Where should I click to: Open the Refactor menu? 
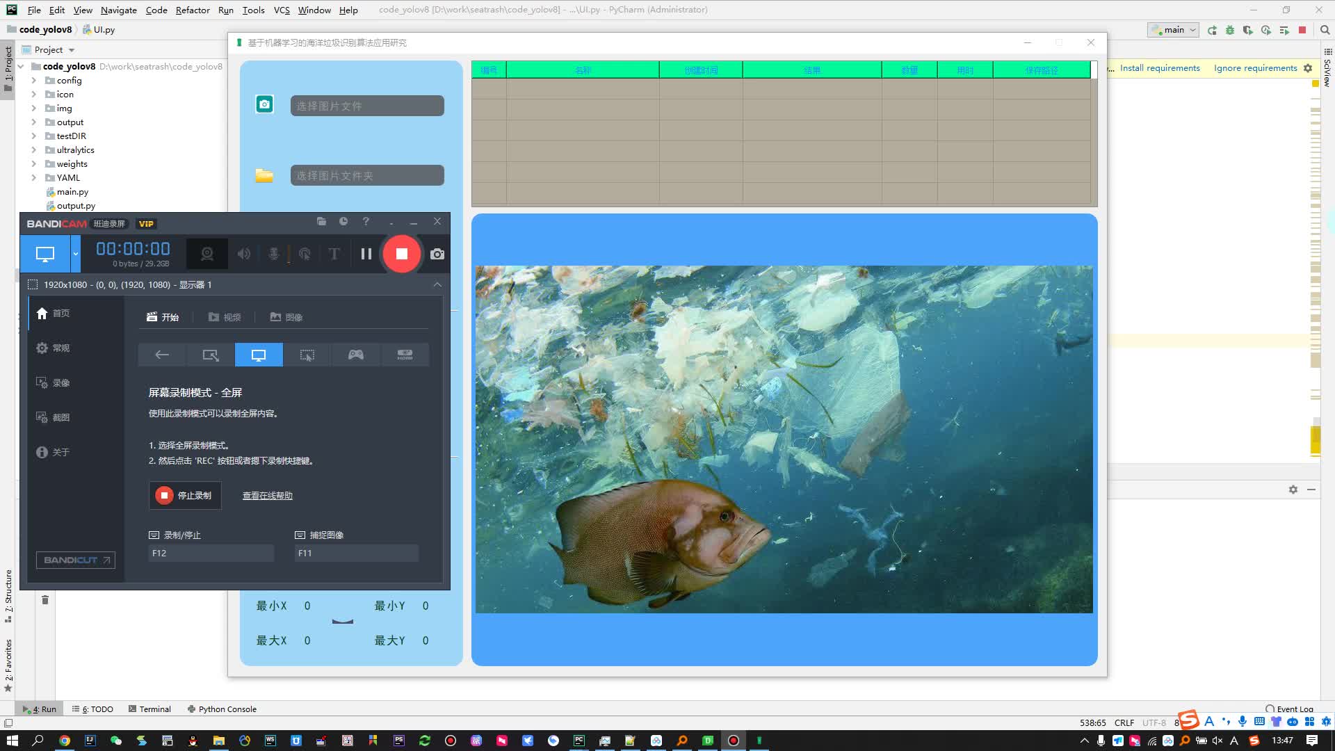click(x=193, y=10)
